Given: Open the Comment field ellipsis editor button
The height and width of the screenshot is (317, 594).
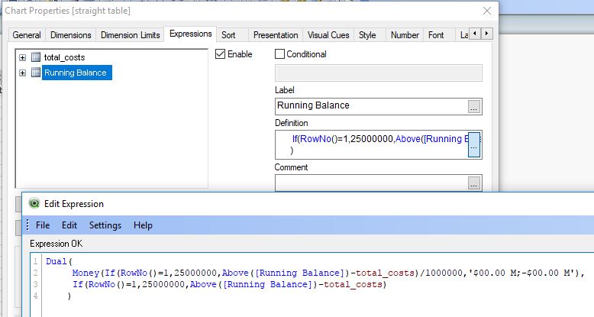Looking at the screenshot, I should pos(473,184).
